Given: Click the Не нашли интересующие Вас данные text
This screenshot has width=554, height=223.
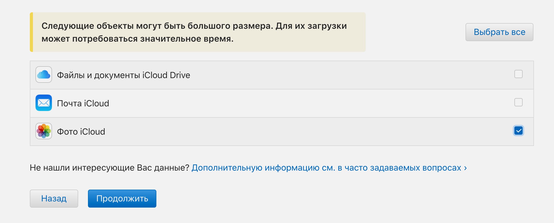Looking at the screenshot, I should pos(110,168).
